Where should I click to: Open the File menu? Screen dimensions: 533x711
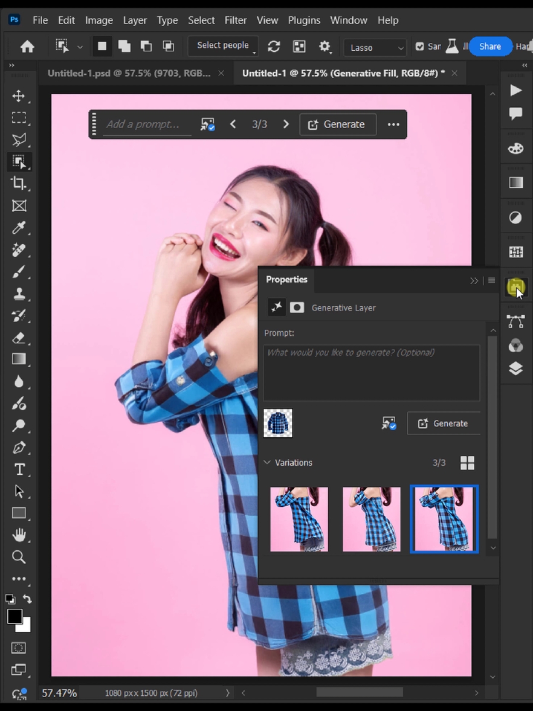click(x=40, y=21)
